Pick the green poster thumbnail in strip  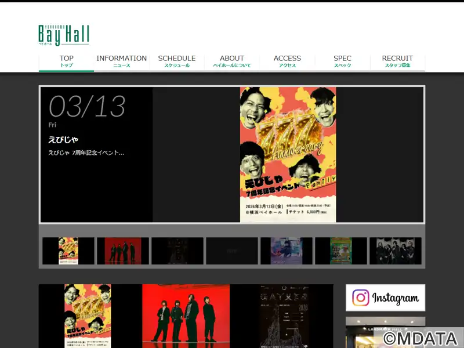341,251
